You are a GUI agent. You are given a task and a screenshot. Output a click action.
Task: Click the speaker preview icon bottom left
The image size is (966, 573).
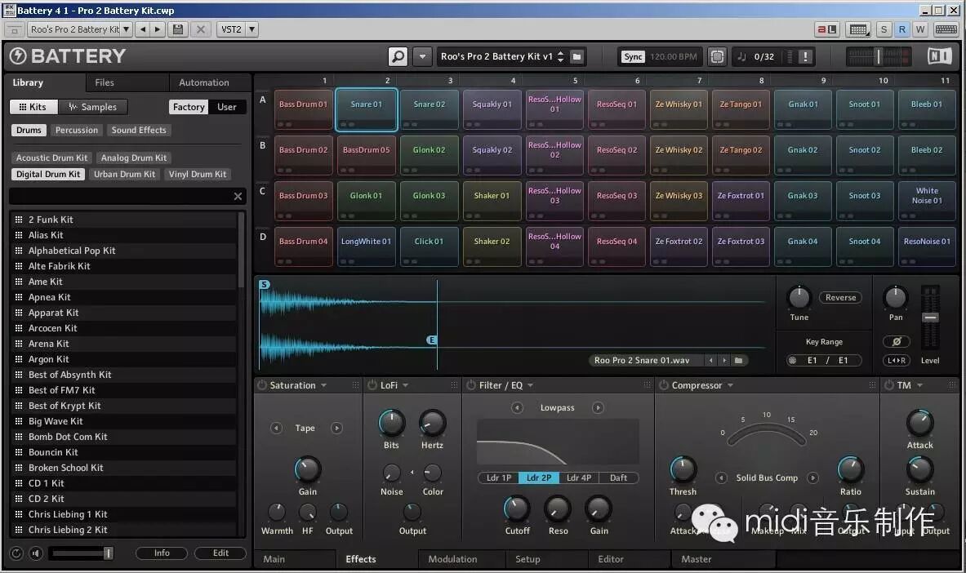37,553
